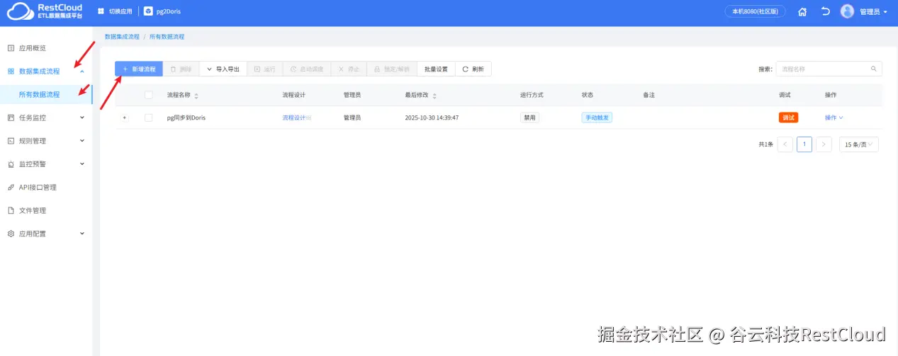Click the 新增流程 button
Screen dimensions: 898x356
coord(139,69)
